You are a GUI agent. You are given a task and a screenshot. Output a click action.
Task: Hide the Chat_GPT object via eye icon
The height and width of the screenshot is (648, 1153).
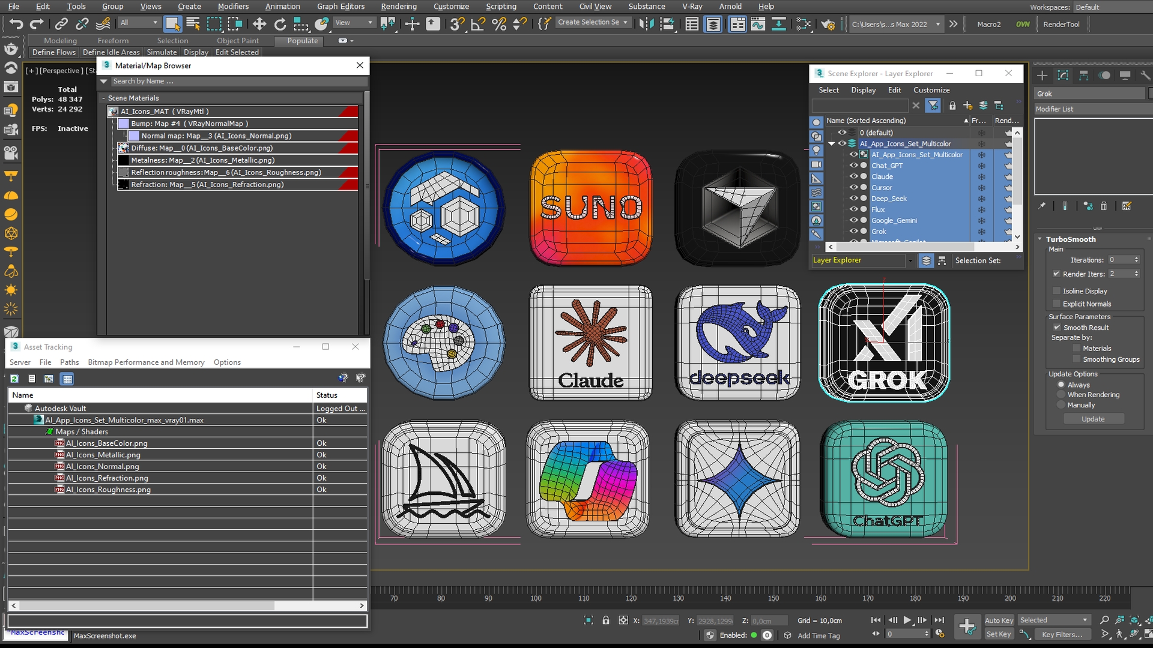853,166
